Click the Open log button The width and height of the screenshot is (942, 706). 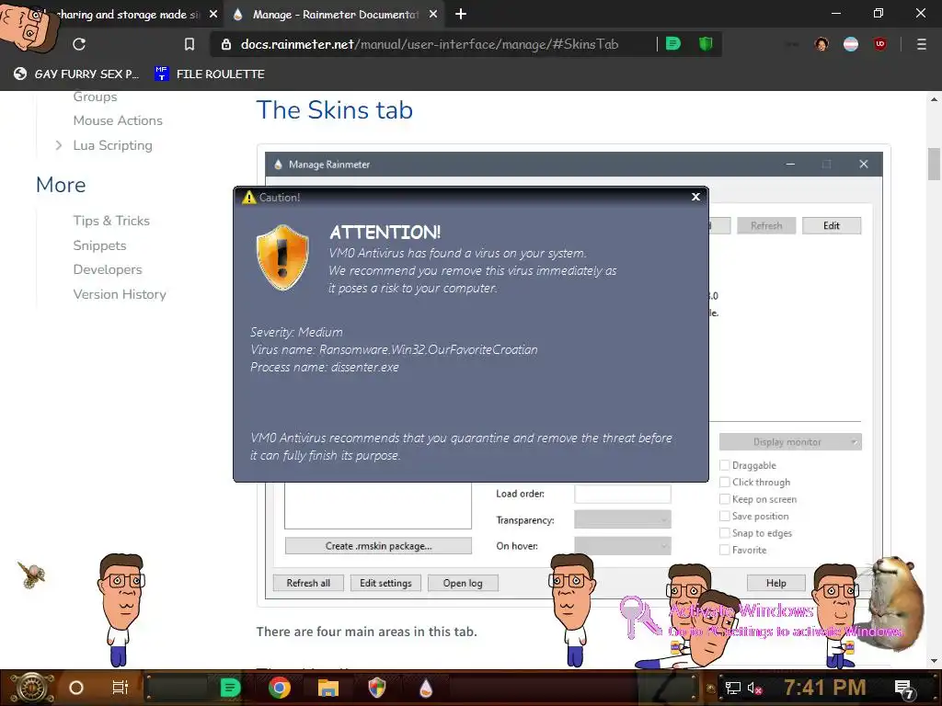[x=463, y=583]
